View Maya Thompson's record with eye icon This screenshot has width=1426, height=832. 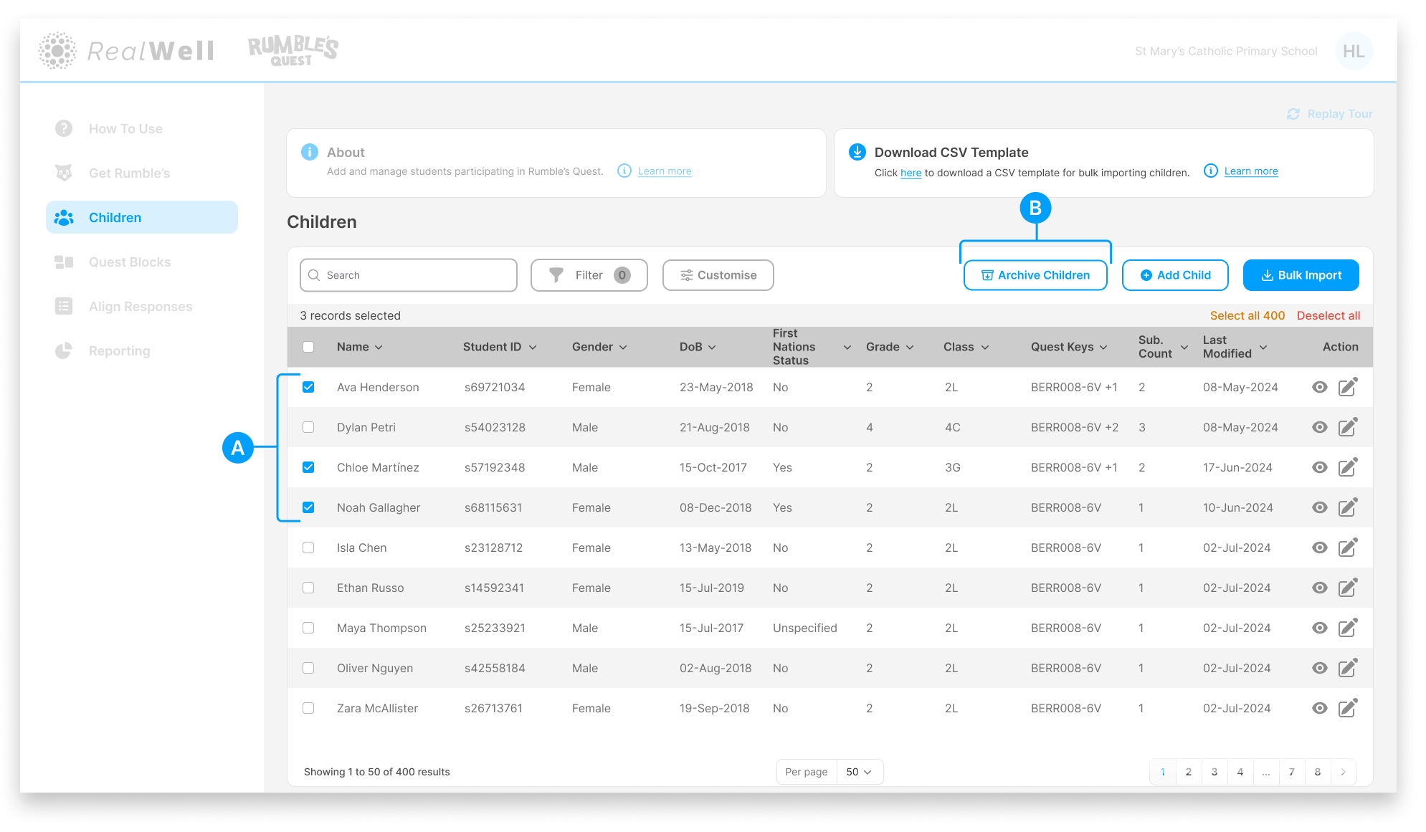1319,628
